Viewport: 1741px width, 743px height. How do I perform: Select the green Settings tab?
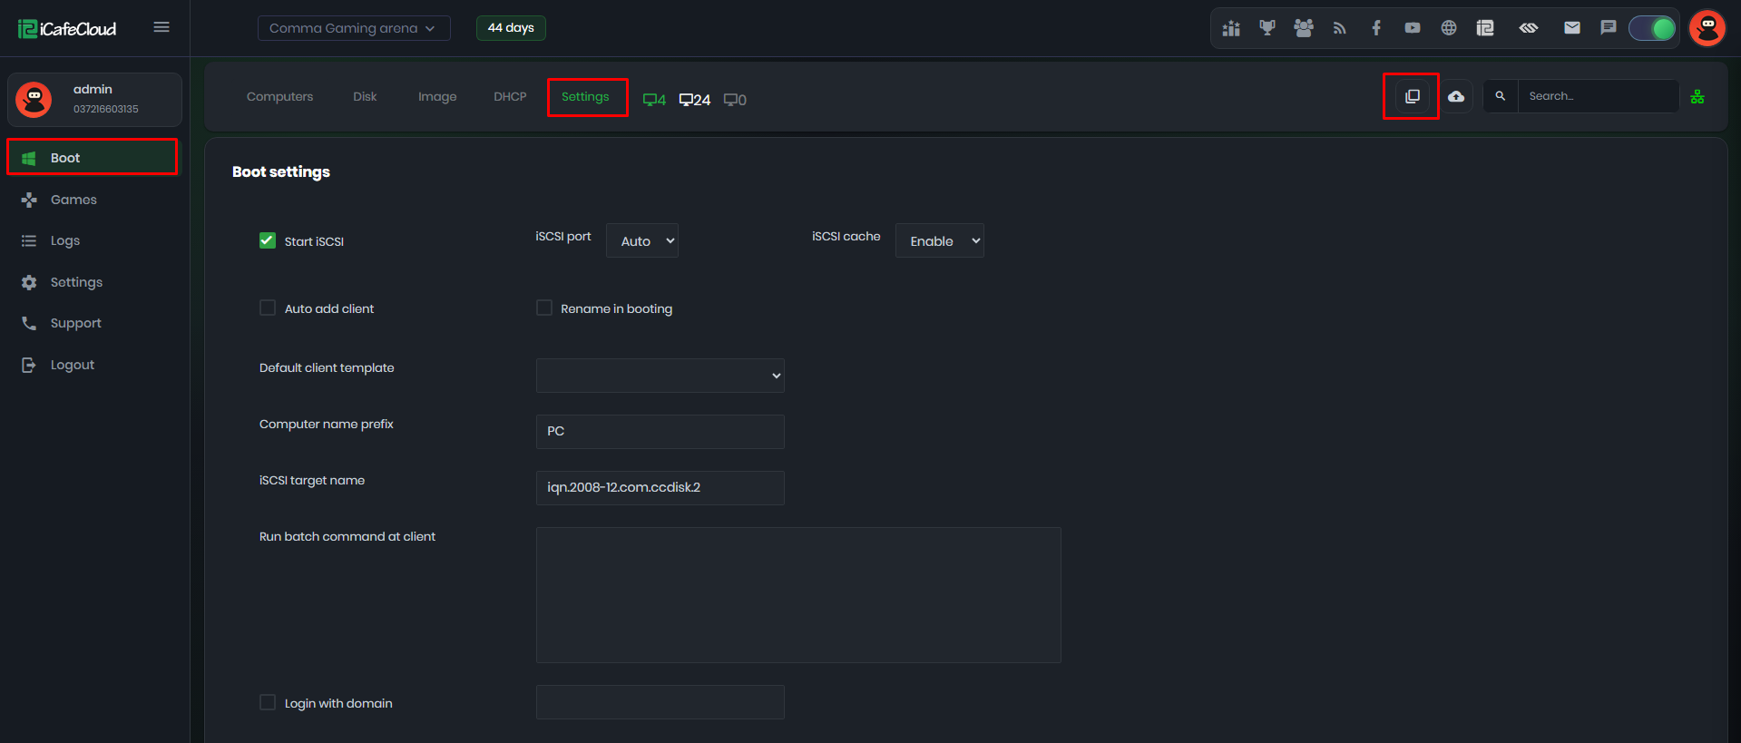pos(585,96)
